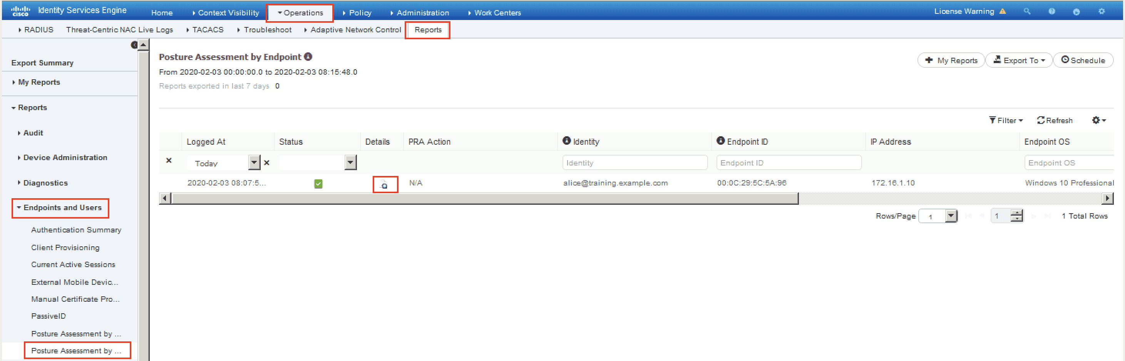Open the Context Visibility menu
This screenshot has width=1125, height=361.
(x=226, y=13)
